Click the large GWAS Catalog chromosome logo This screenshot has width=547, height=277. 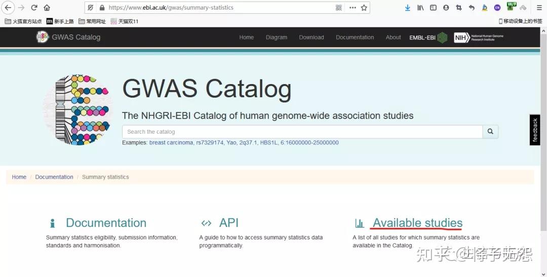pos(77,109)
